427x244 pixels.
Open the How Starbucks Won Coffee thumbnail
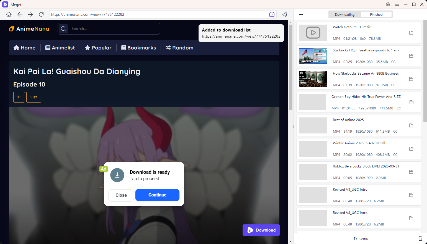tap(313, 79)
